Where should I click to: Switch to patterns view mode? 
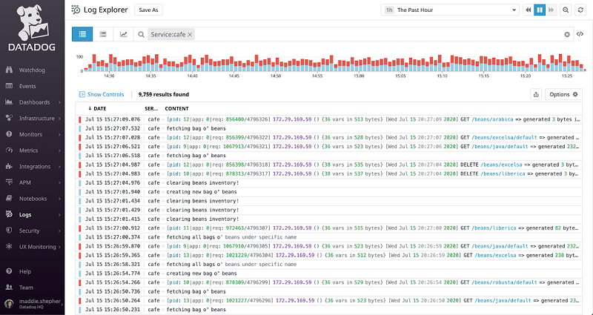103,34
